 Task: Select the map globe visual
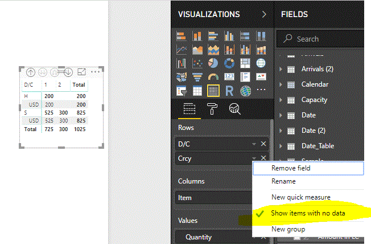261,63
